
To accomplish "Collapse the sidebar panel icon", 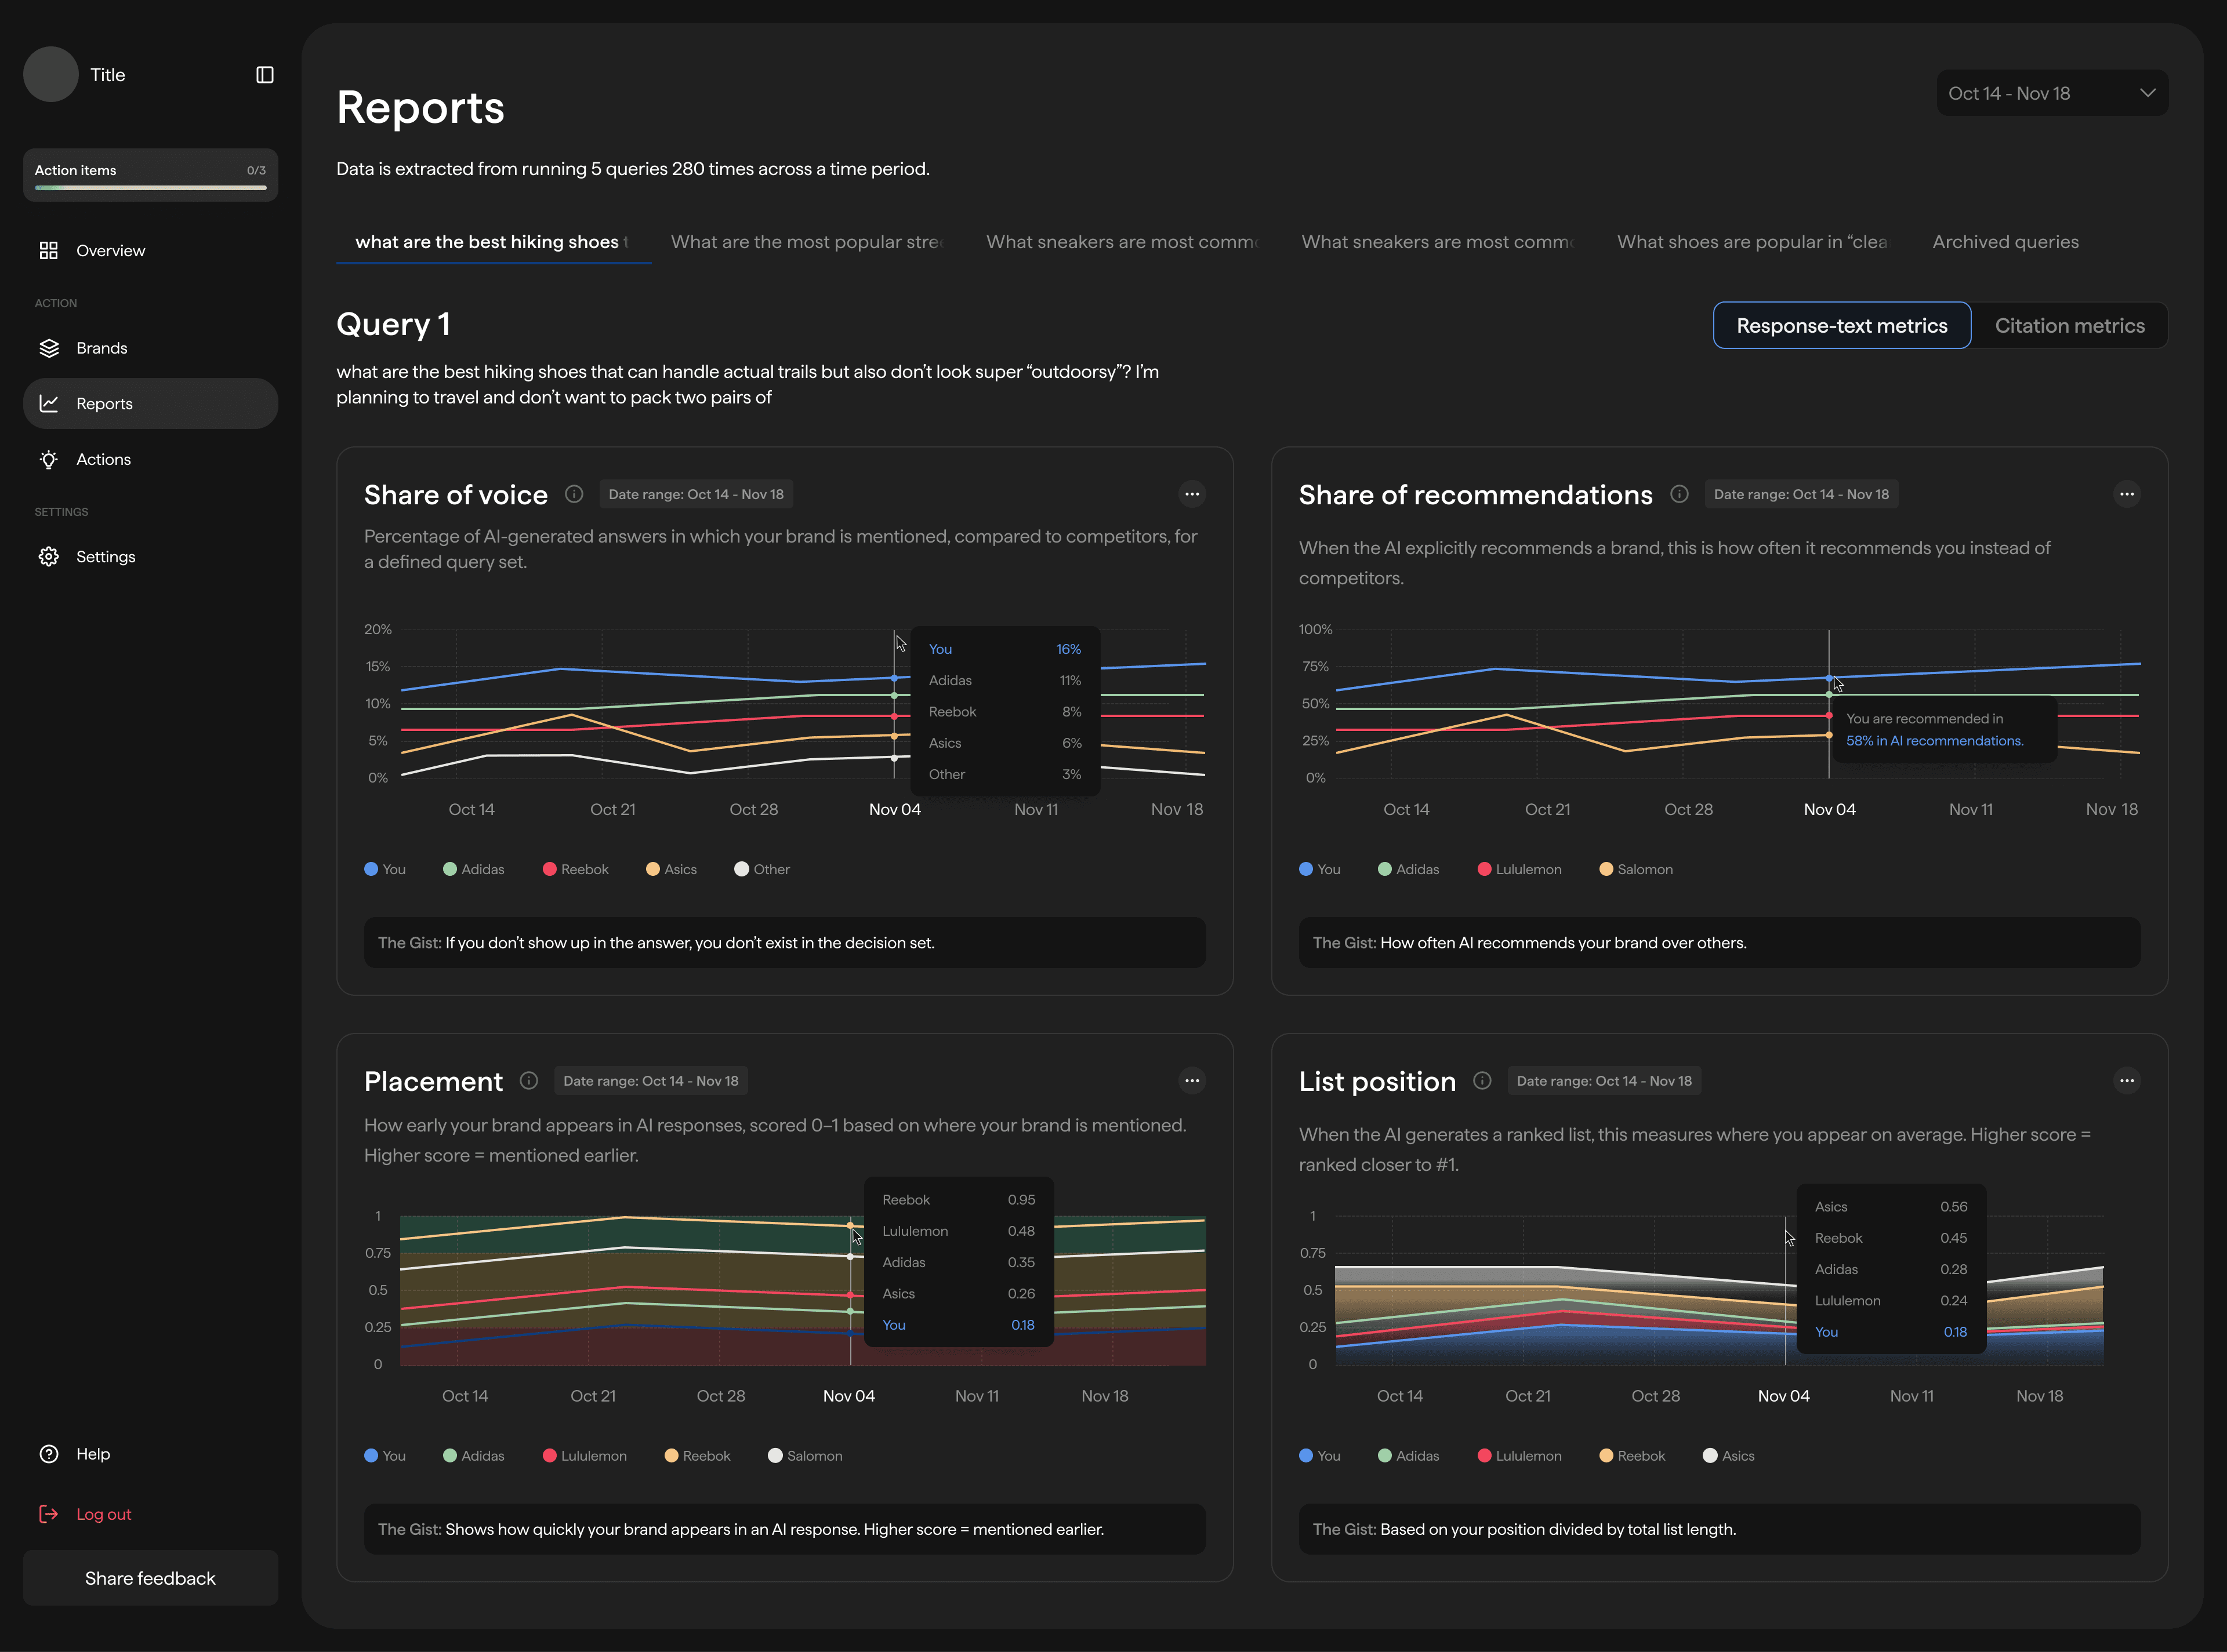I will point(264,75).
